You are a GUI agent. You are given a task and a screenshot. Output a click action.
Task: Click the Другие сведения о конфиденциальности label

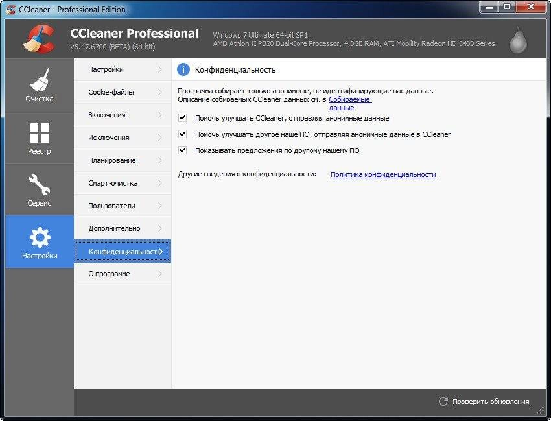(247, 174)
